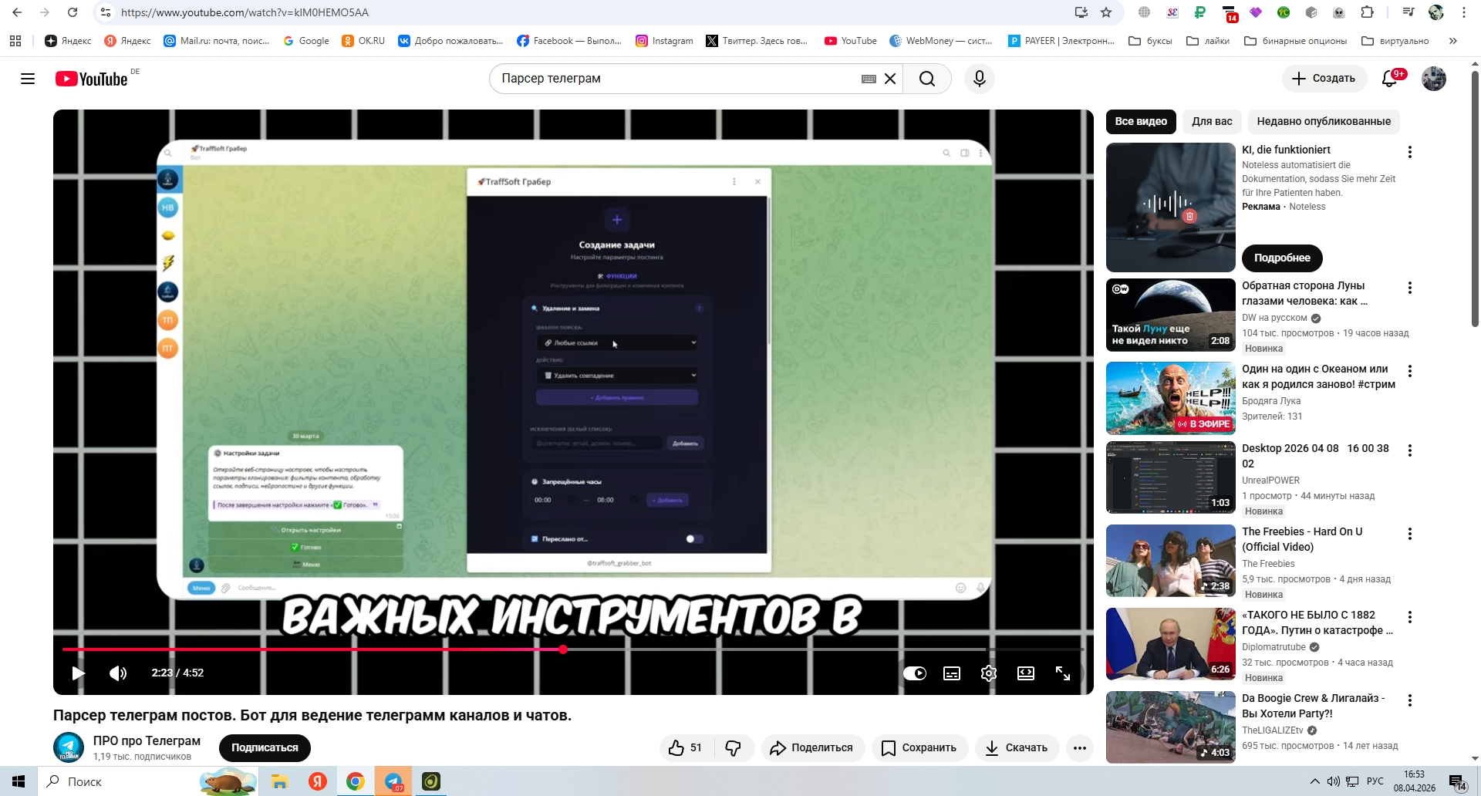Open video settings gear
Image resolution: width=1481 pixels, height=796 pixels.
point(988,673)
